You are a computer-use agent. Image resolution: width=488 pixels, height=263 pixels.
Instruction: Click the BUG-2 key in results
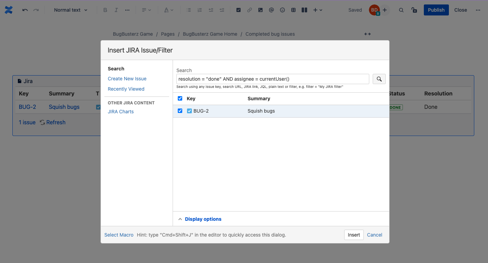pos(201,111)
